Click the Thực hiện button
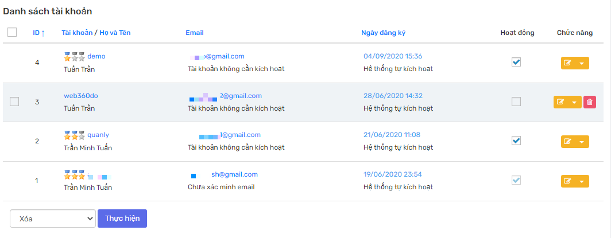611x238 pixels. coord(122,219)
